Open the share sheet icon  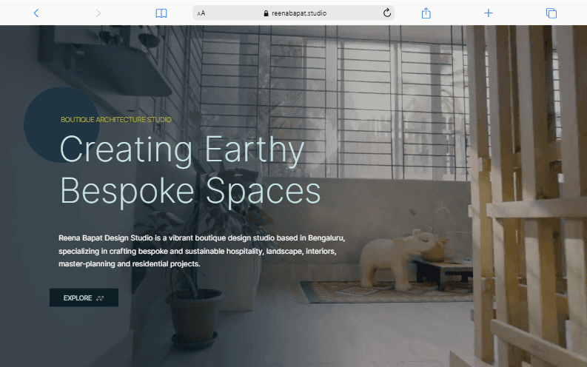pyautogui.click(x=426, y=13)
